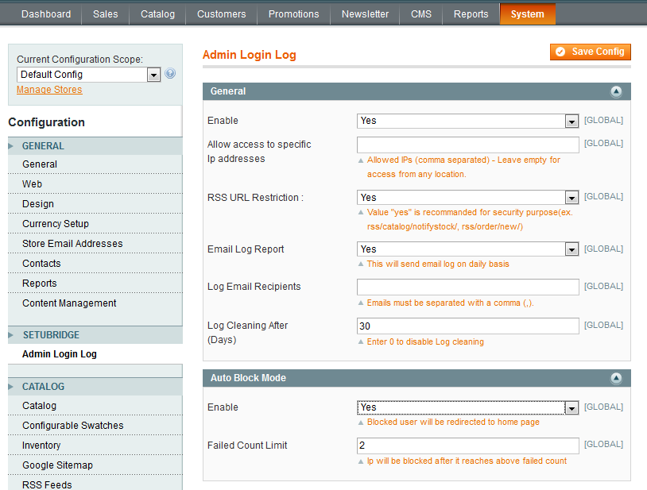Select Currency Setup in the sidebar
This screenshot has width=647, height=490.
click(56, 224)
